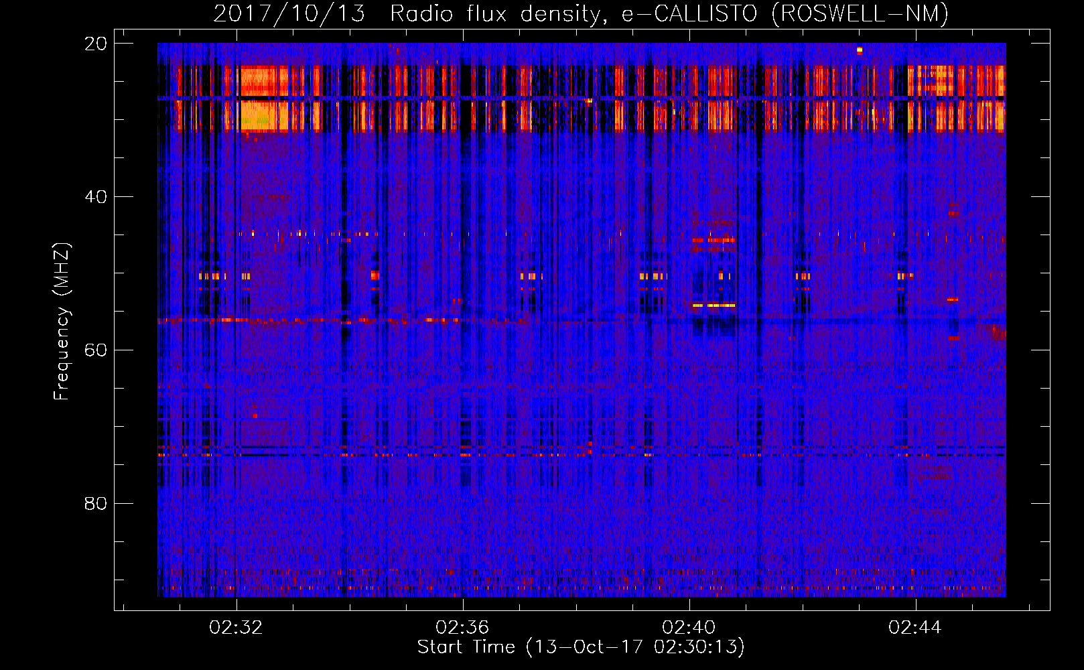
Task: Click the yellow emission stripe near 02:40 at 54 MHz
Action: 714,306
